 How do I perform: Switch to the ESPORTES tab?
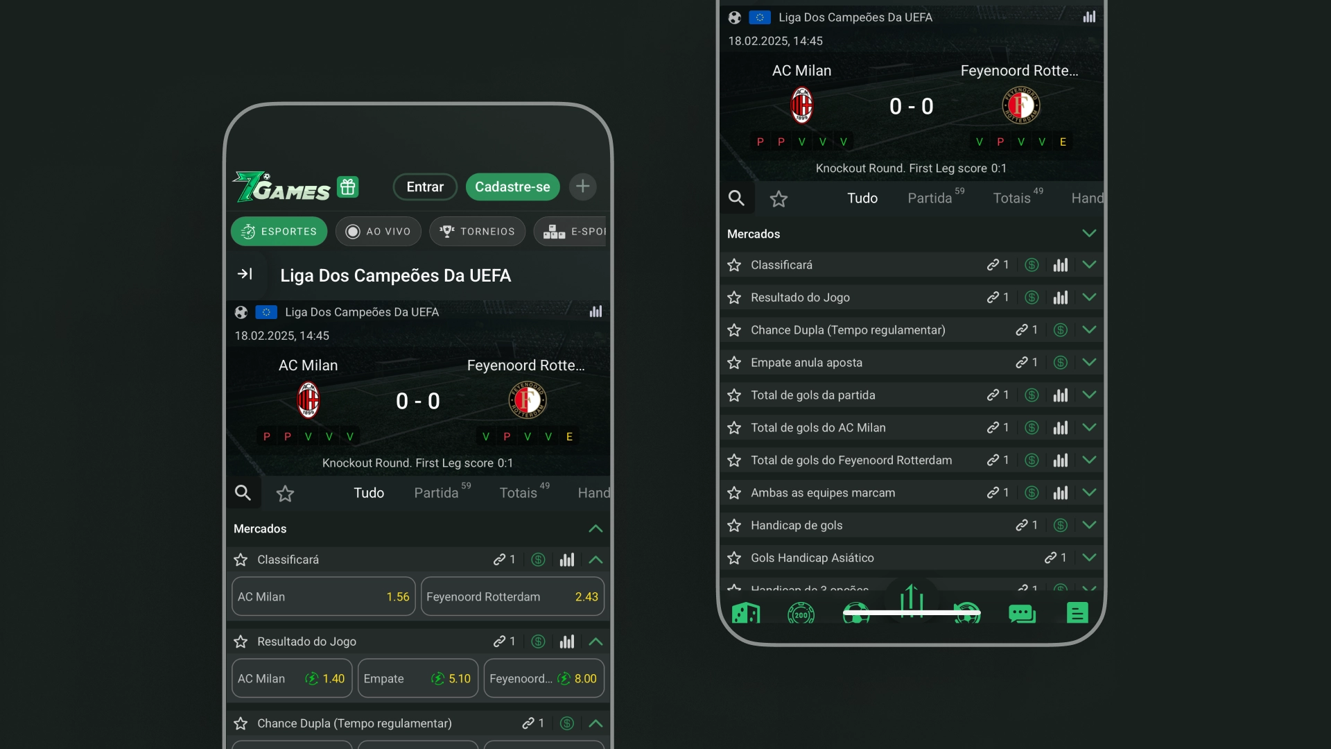point(279,232)
